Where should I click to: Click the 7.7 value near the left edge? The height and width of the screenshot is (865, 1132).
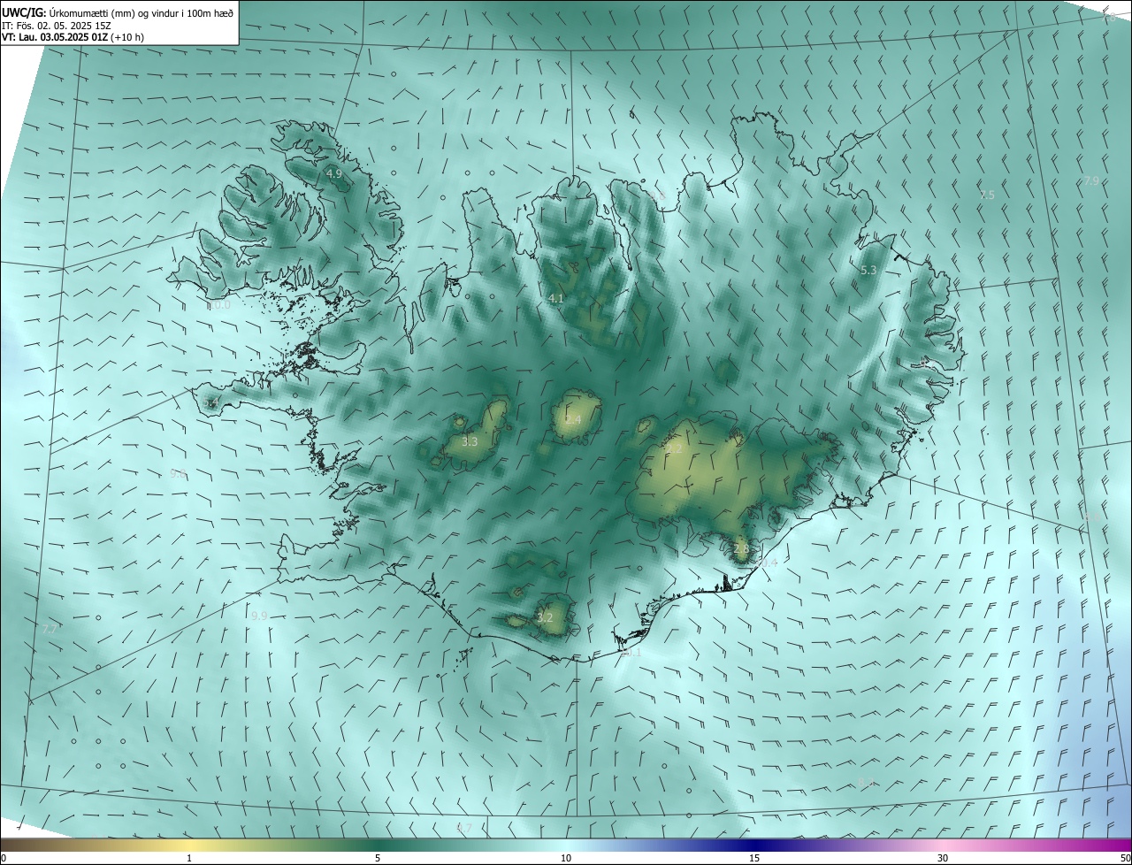(50, 629)
